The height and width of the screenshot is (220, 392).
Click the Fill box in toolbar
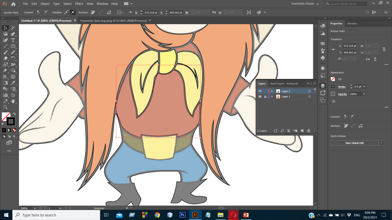(6, 117)
